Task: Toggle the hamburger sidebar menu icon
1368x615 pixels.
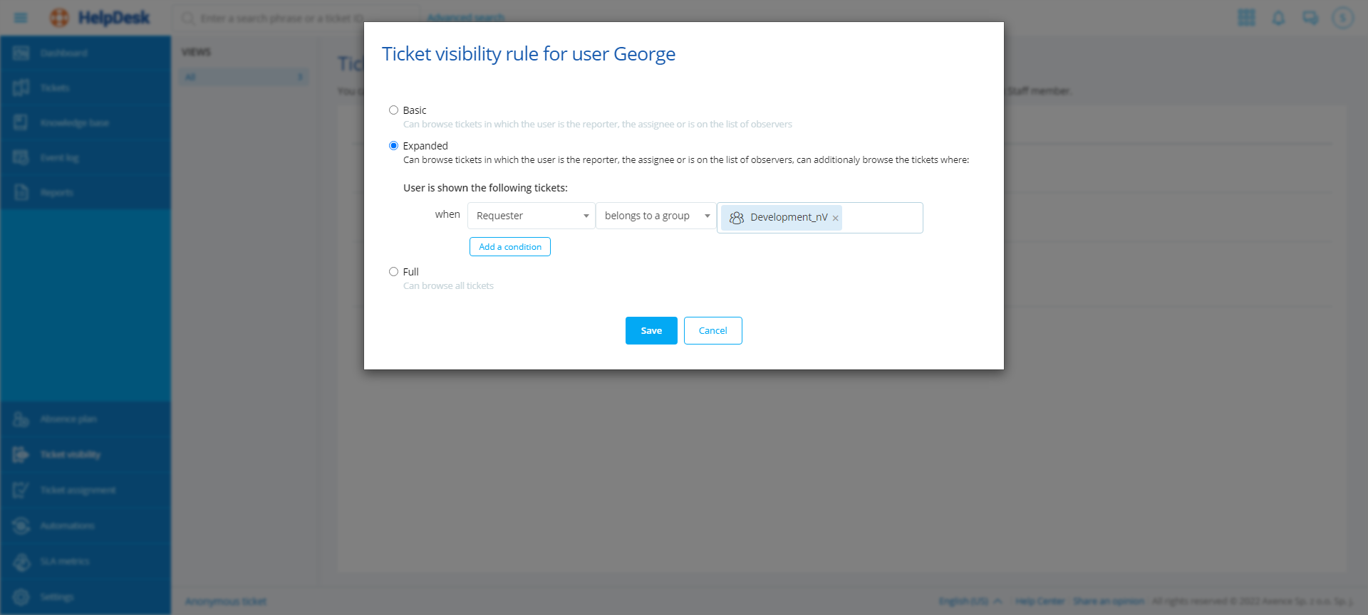Action: (x=21, y=18)
